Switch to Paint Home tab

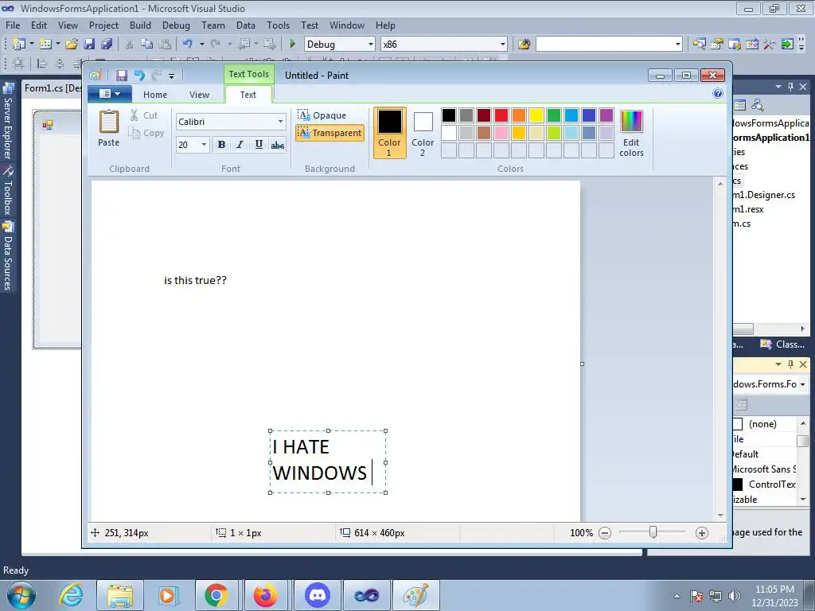[x=155, y=95]
